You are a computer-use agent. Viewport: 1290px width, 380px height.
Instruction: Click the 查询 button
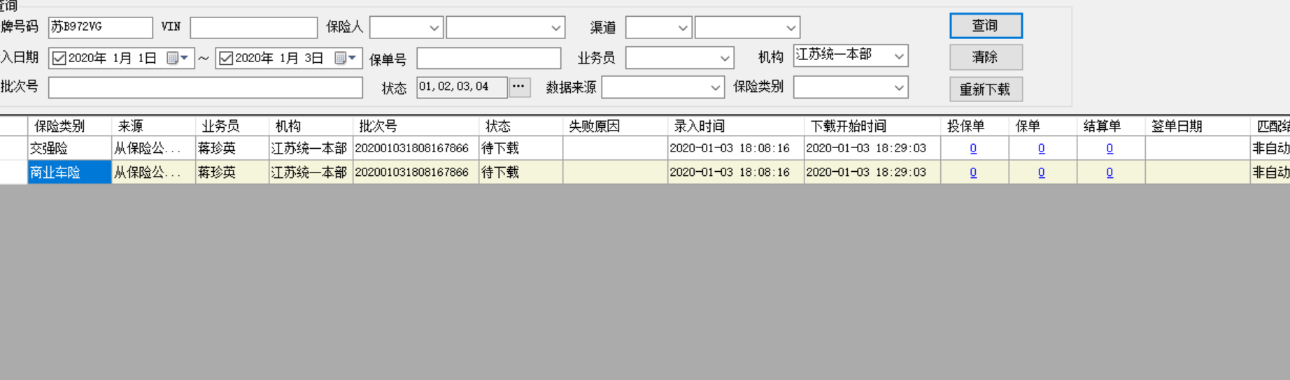tap(986, 26)
